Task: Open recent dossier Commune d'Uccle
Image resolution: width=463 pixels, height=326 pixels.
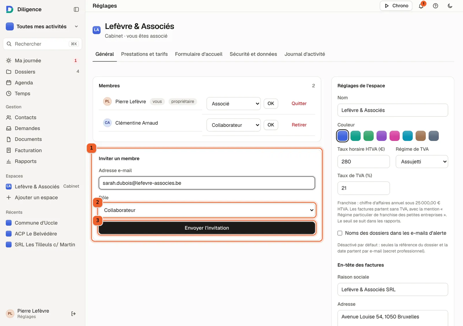Action: [x=43, y=223]
